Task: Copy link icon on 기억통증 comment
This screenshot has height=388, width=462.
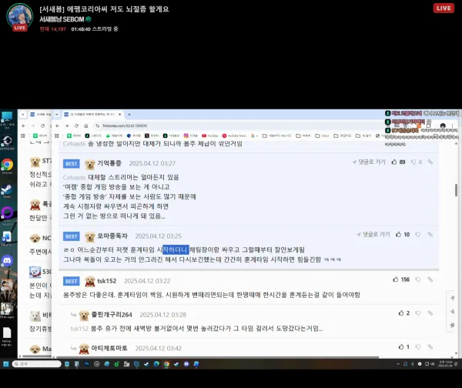Action: pyautogui.click(x=430, y=162)
